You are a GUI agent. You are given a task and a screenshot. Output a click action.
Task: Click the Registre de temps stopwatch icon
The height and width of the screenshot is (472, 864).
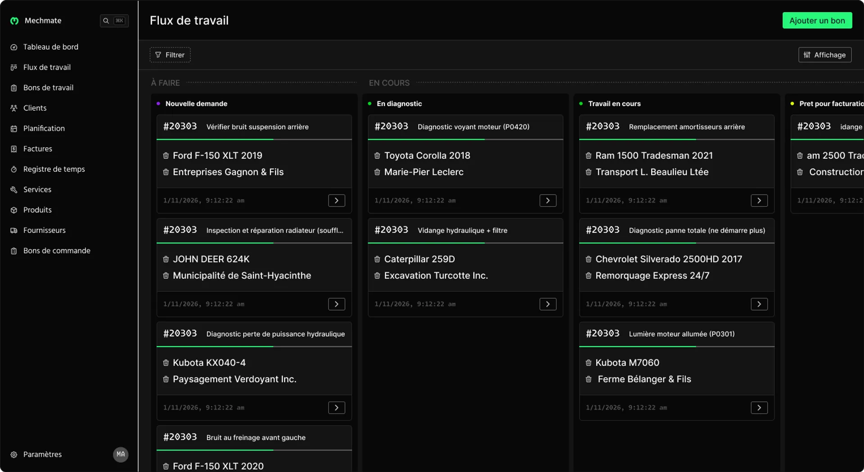tap(14, 169)
